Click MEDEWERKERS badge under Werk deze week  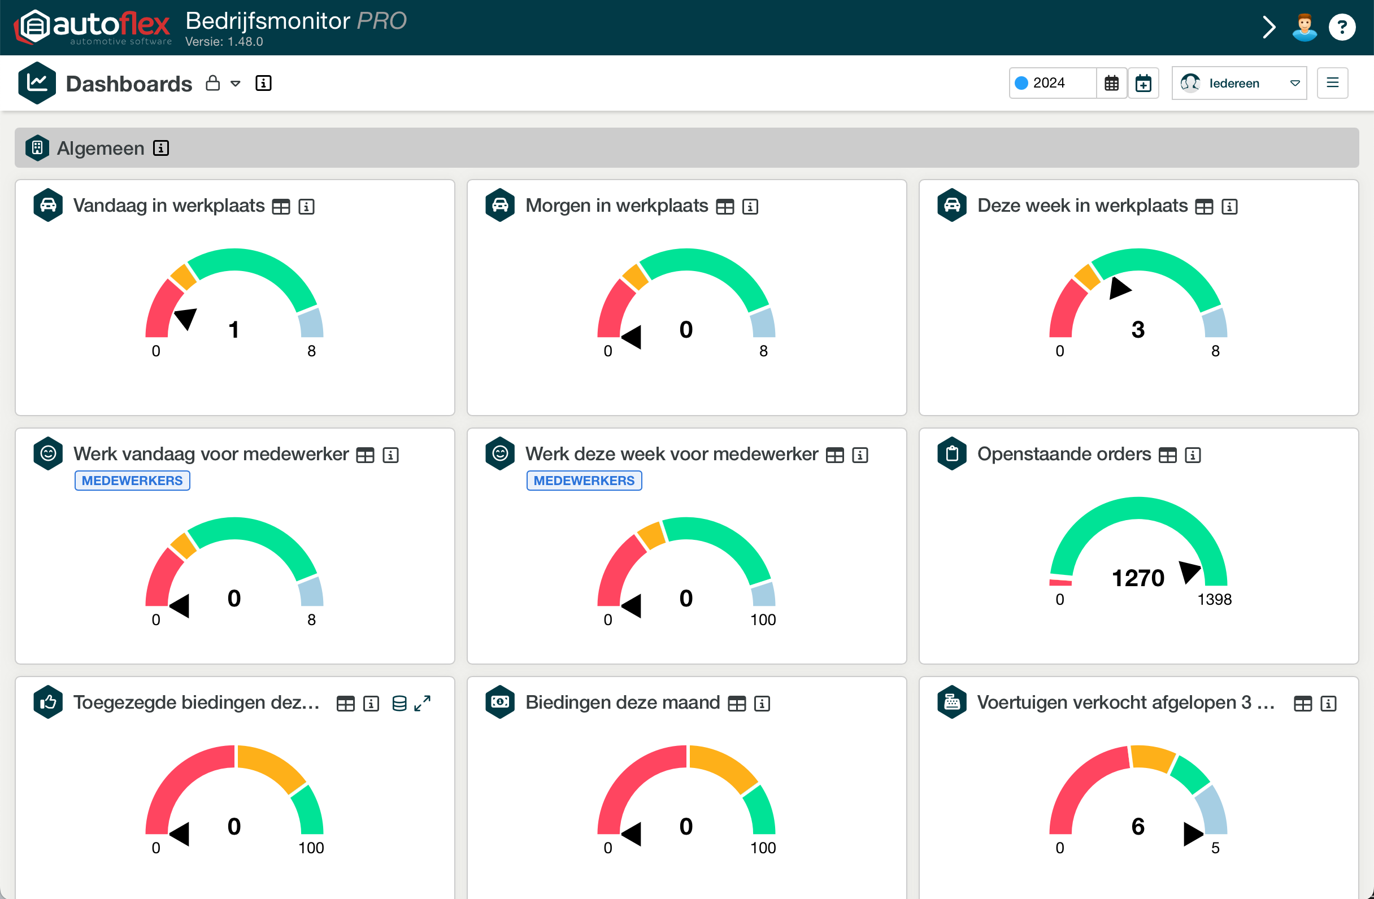(x=584, y=481)
